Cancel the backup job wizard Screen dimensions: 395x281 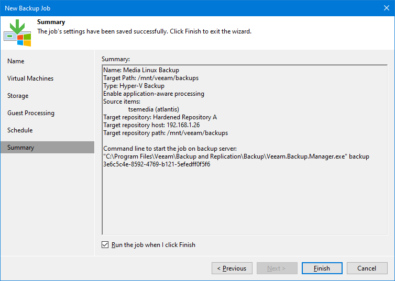click(367, 268)
